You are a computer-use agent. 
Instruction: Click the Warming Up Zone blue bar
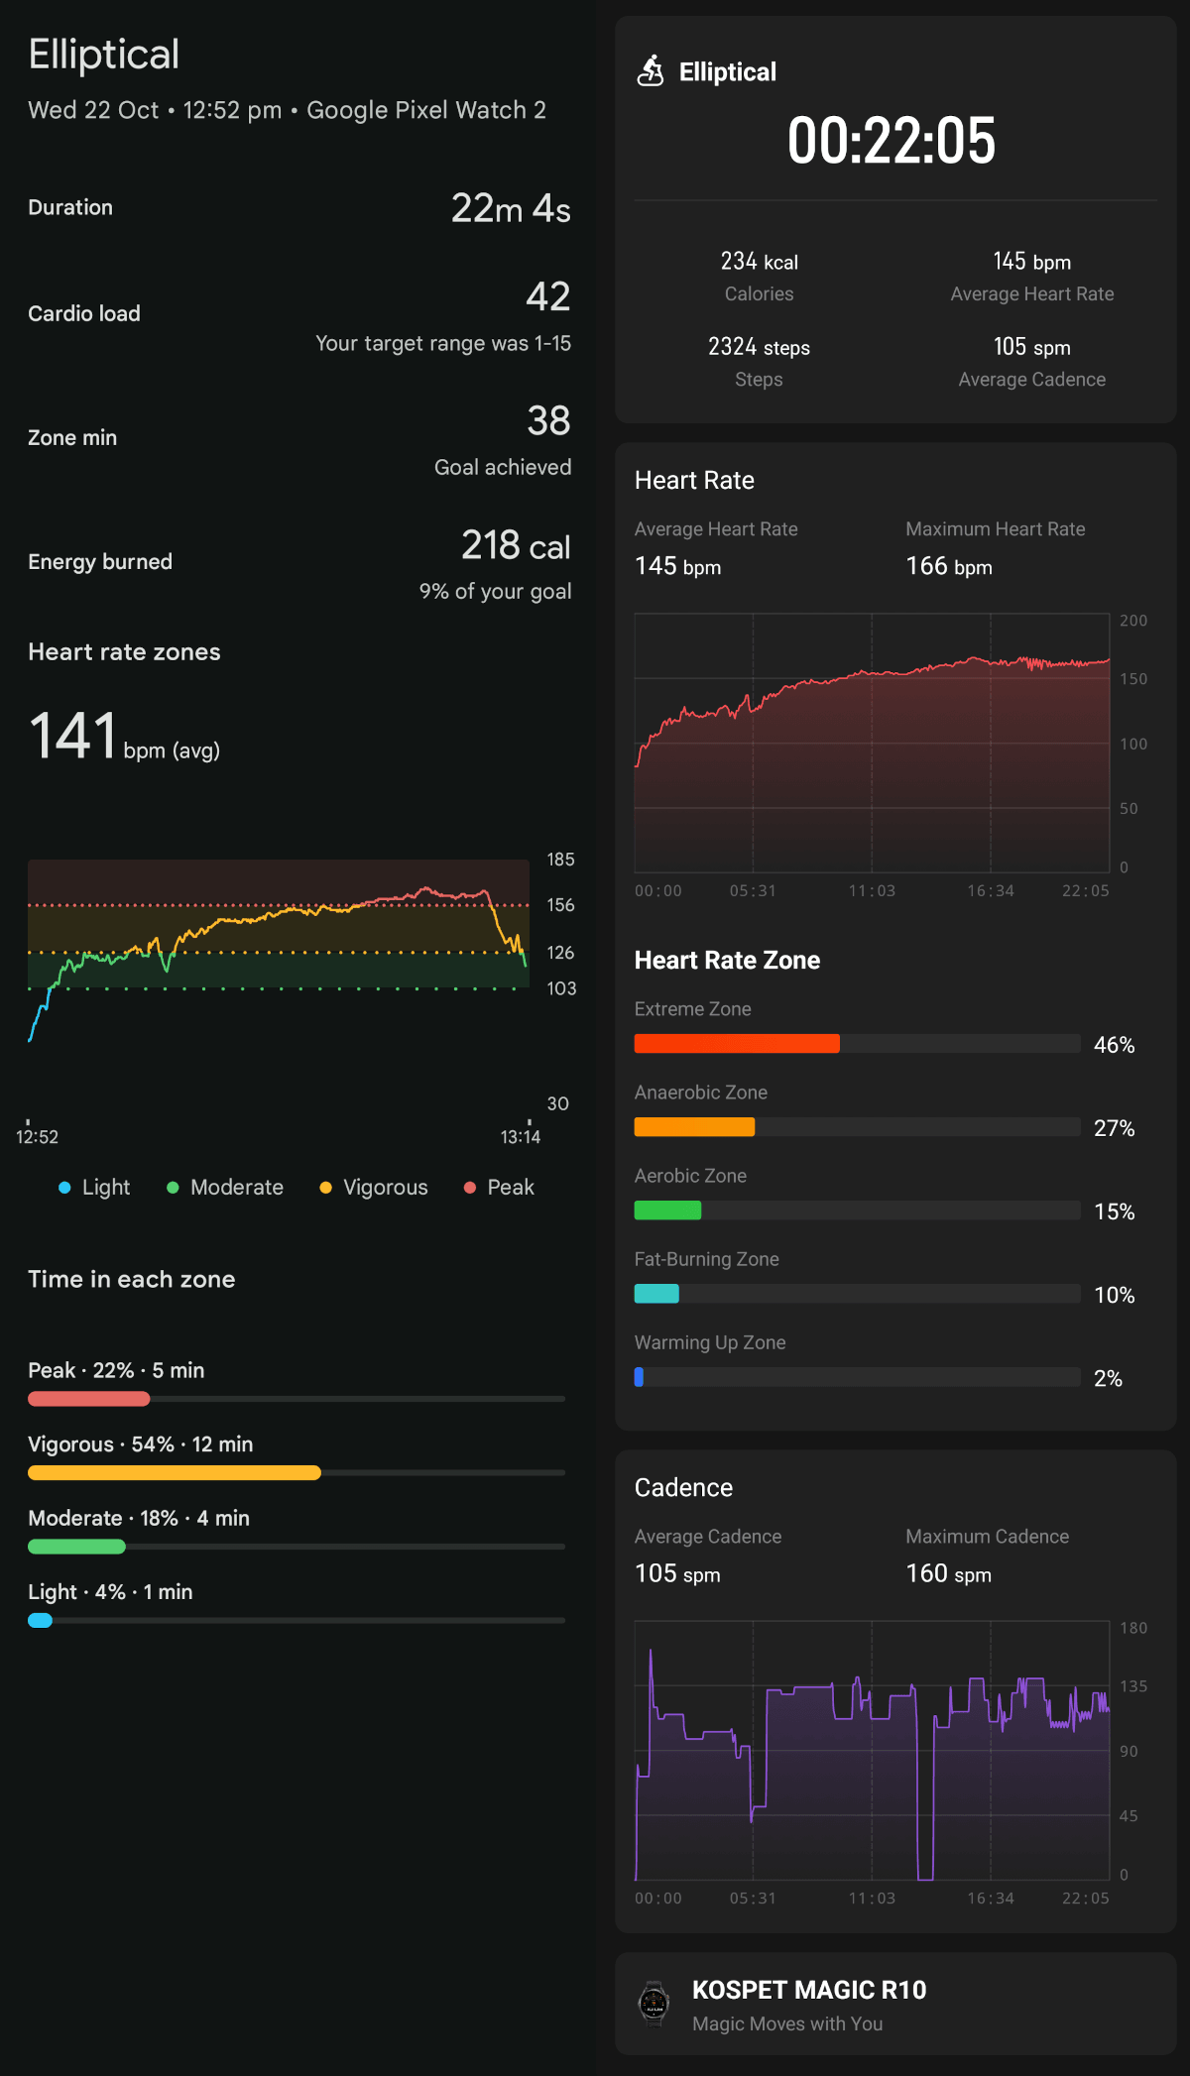640,1377
